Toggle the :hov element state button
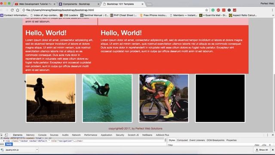Image resolution: width=275 pixels, height=155 pixels. point(257,145)
